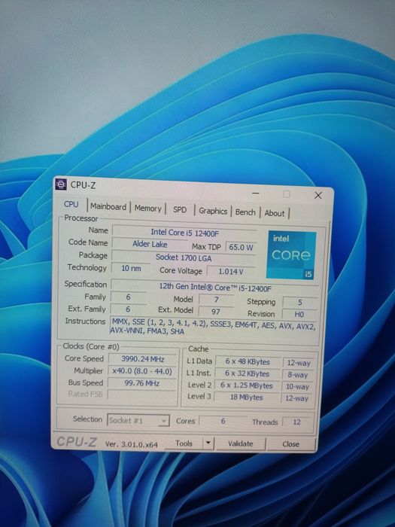Select the CPU tab
395x527 pixels.
click(x=71, y=204)
